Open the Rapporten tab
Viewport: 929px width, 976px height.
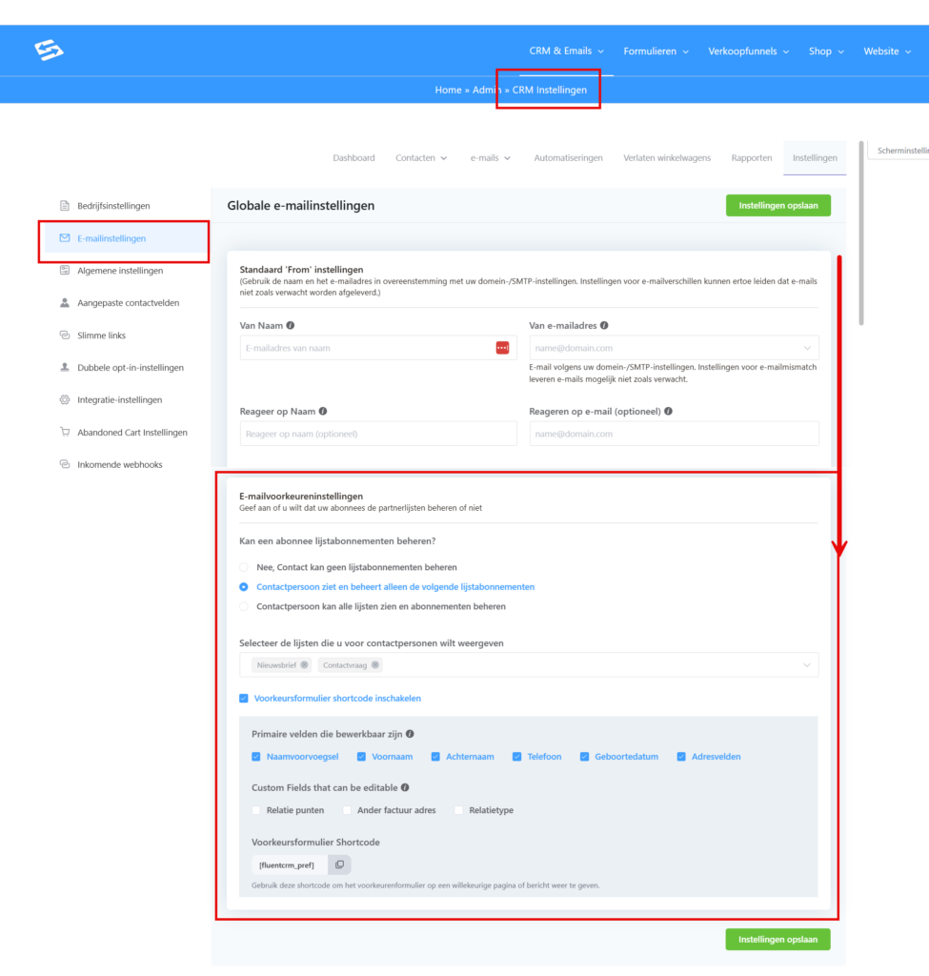(x=751, y=158)
